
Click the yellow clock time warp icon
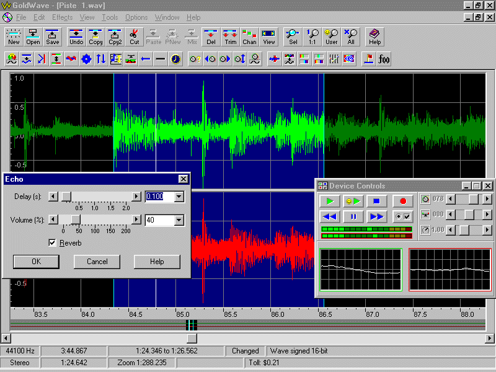175,59
